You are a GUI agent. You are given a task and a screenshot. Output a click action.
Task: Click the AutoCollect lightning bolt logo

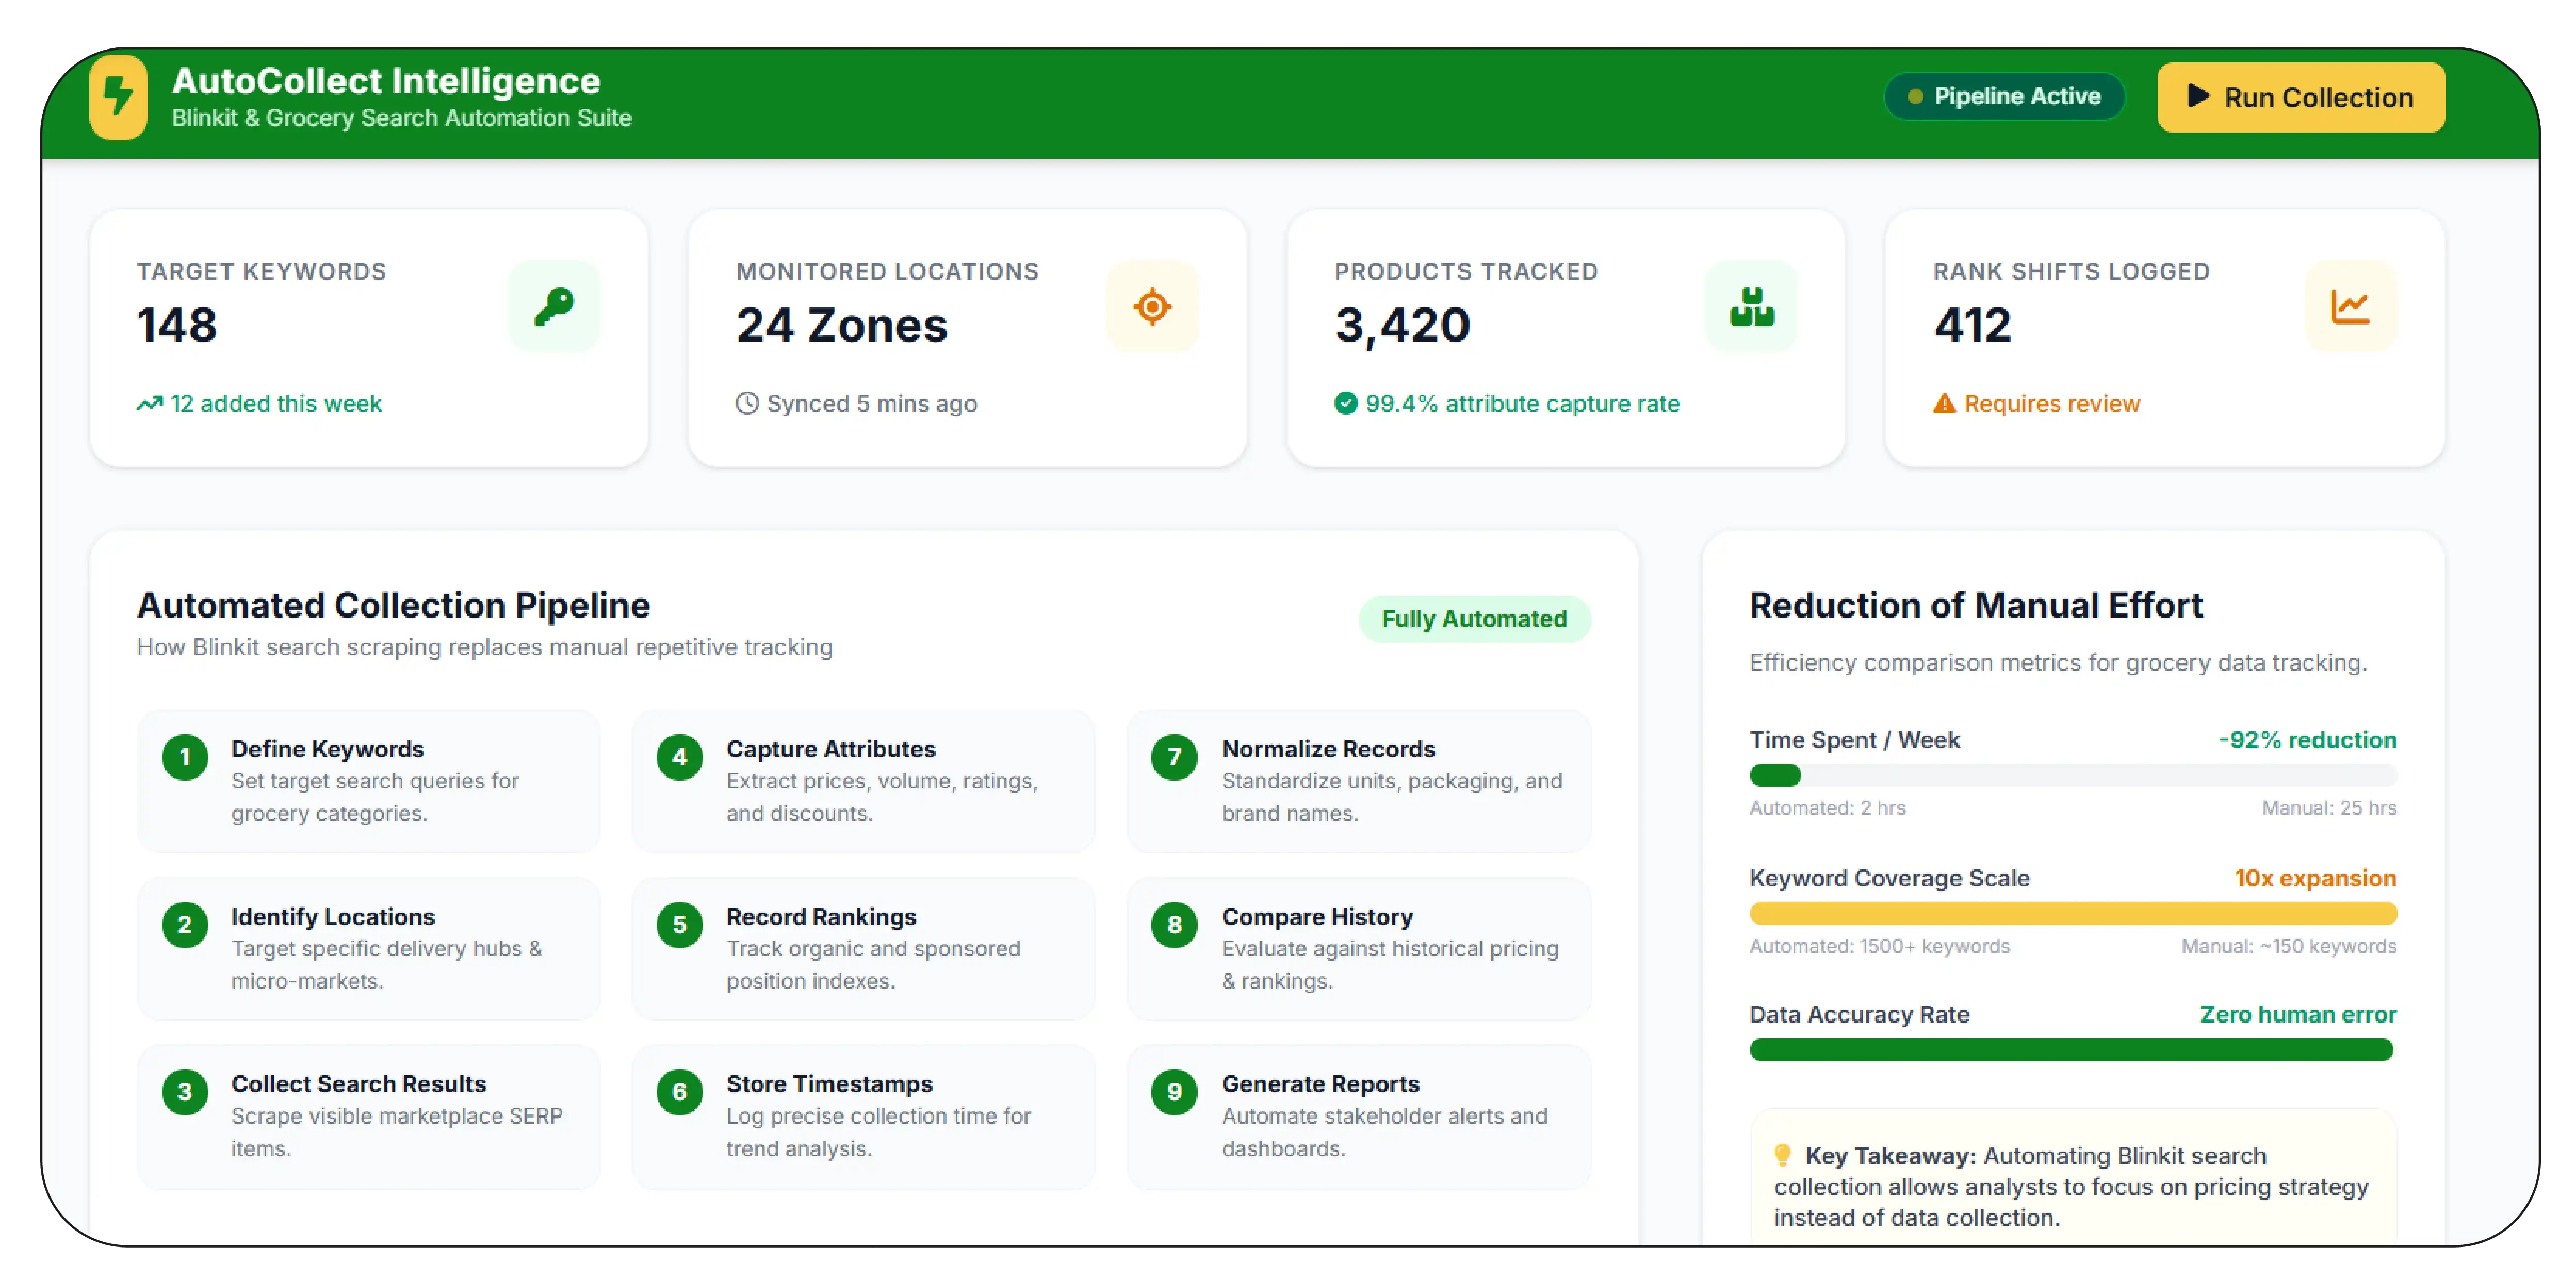pyautogui.click(x=118, y=97)
